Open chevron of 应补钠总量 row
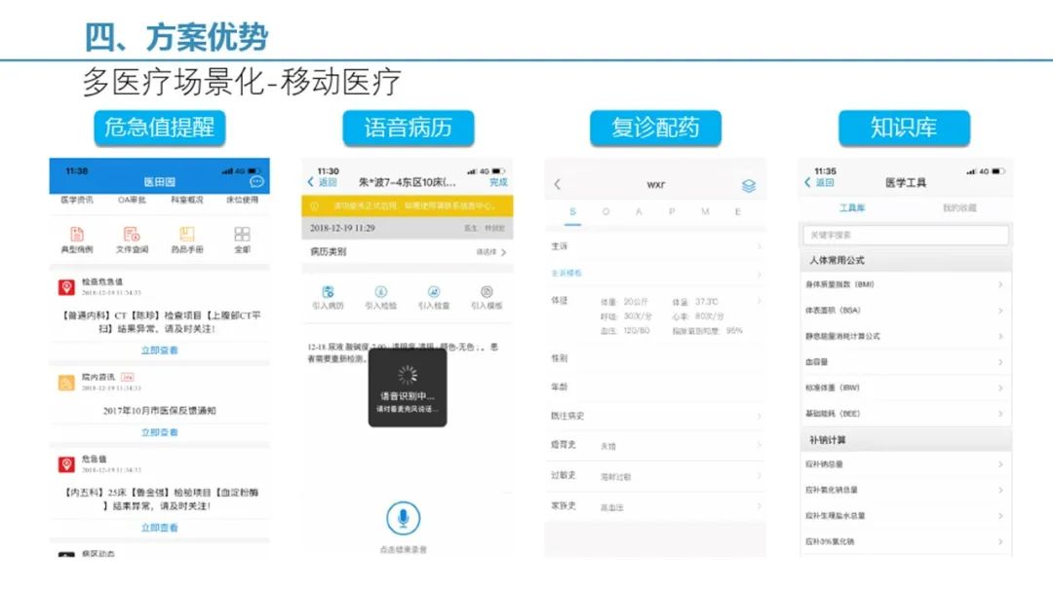 [x=1000, y=464]
